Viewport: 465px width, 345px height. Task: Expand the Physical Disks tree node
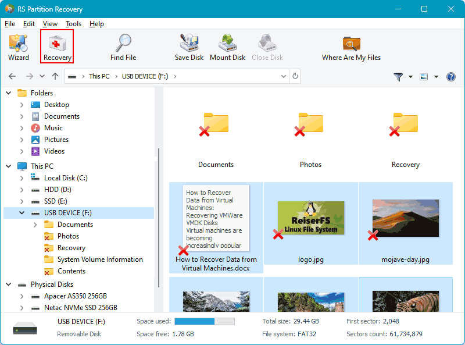(x=8, y=284)
